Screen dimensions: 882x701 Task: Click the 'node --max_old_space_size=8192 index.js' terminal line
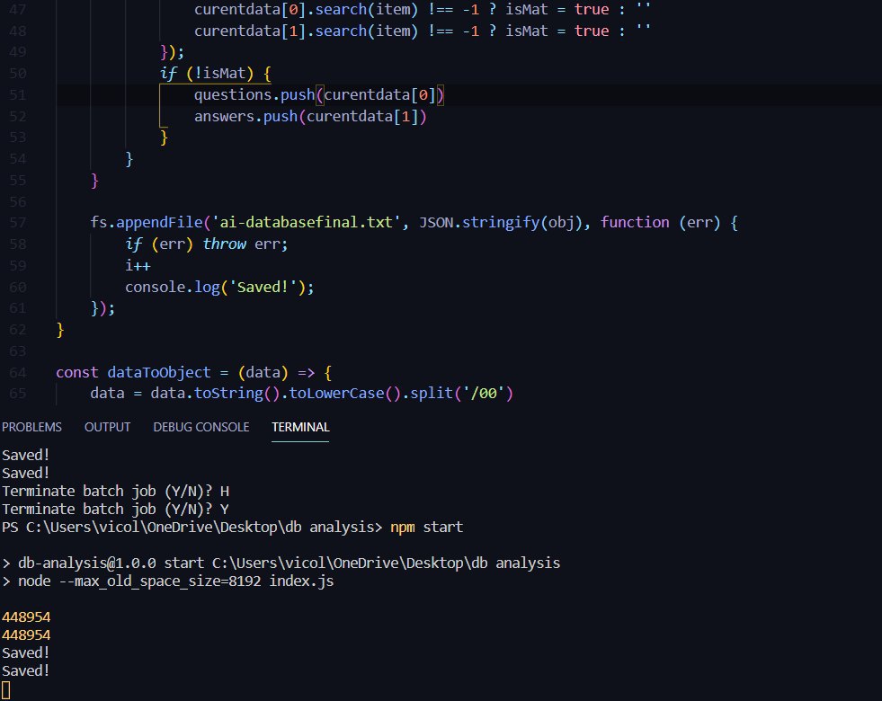pos(167,581)
